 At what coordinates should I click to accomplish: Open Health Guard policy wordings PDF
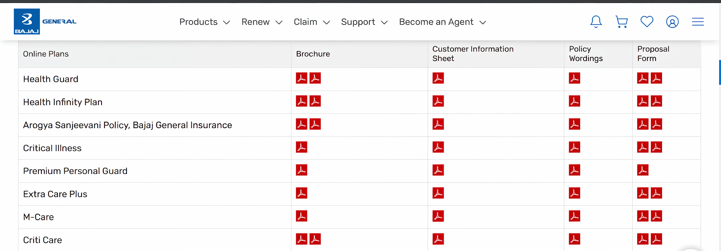tap(574, 78)
